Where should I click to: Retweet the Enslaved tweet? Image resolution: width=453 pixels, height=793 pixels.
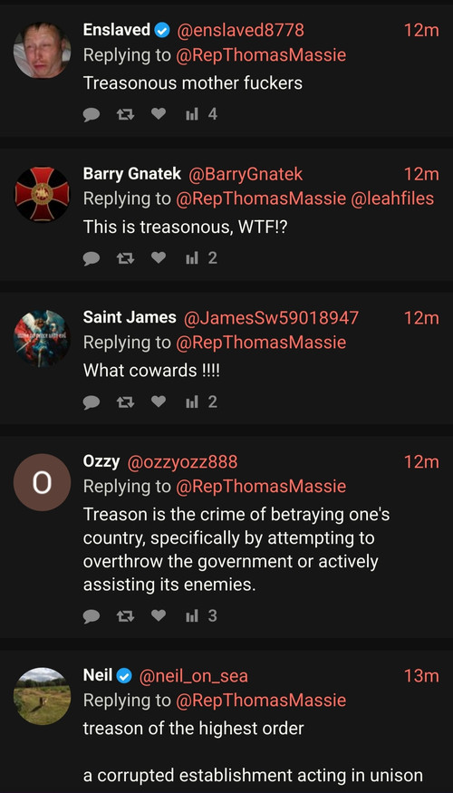tap(125, 115)
